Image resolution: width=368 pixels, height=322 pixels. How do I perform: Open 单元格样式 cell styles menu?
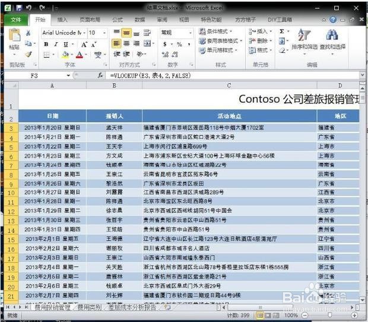[218, 50]
